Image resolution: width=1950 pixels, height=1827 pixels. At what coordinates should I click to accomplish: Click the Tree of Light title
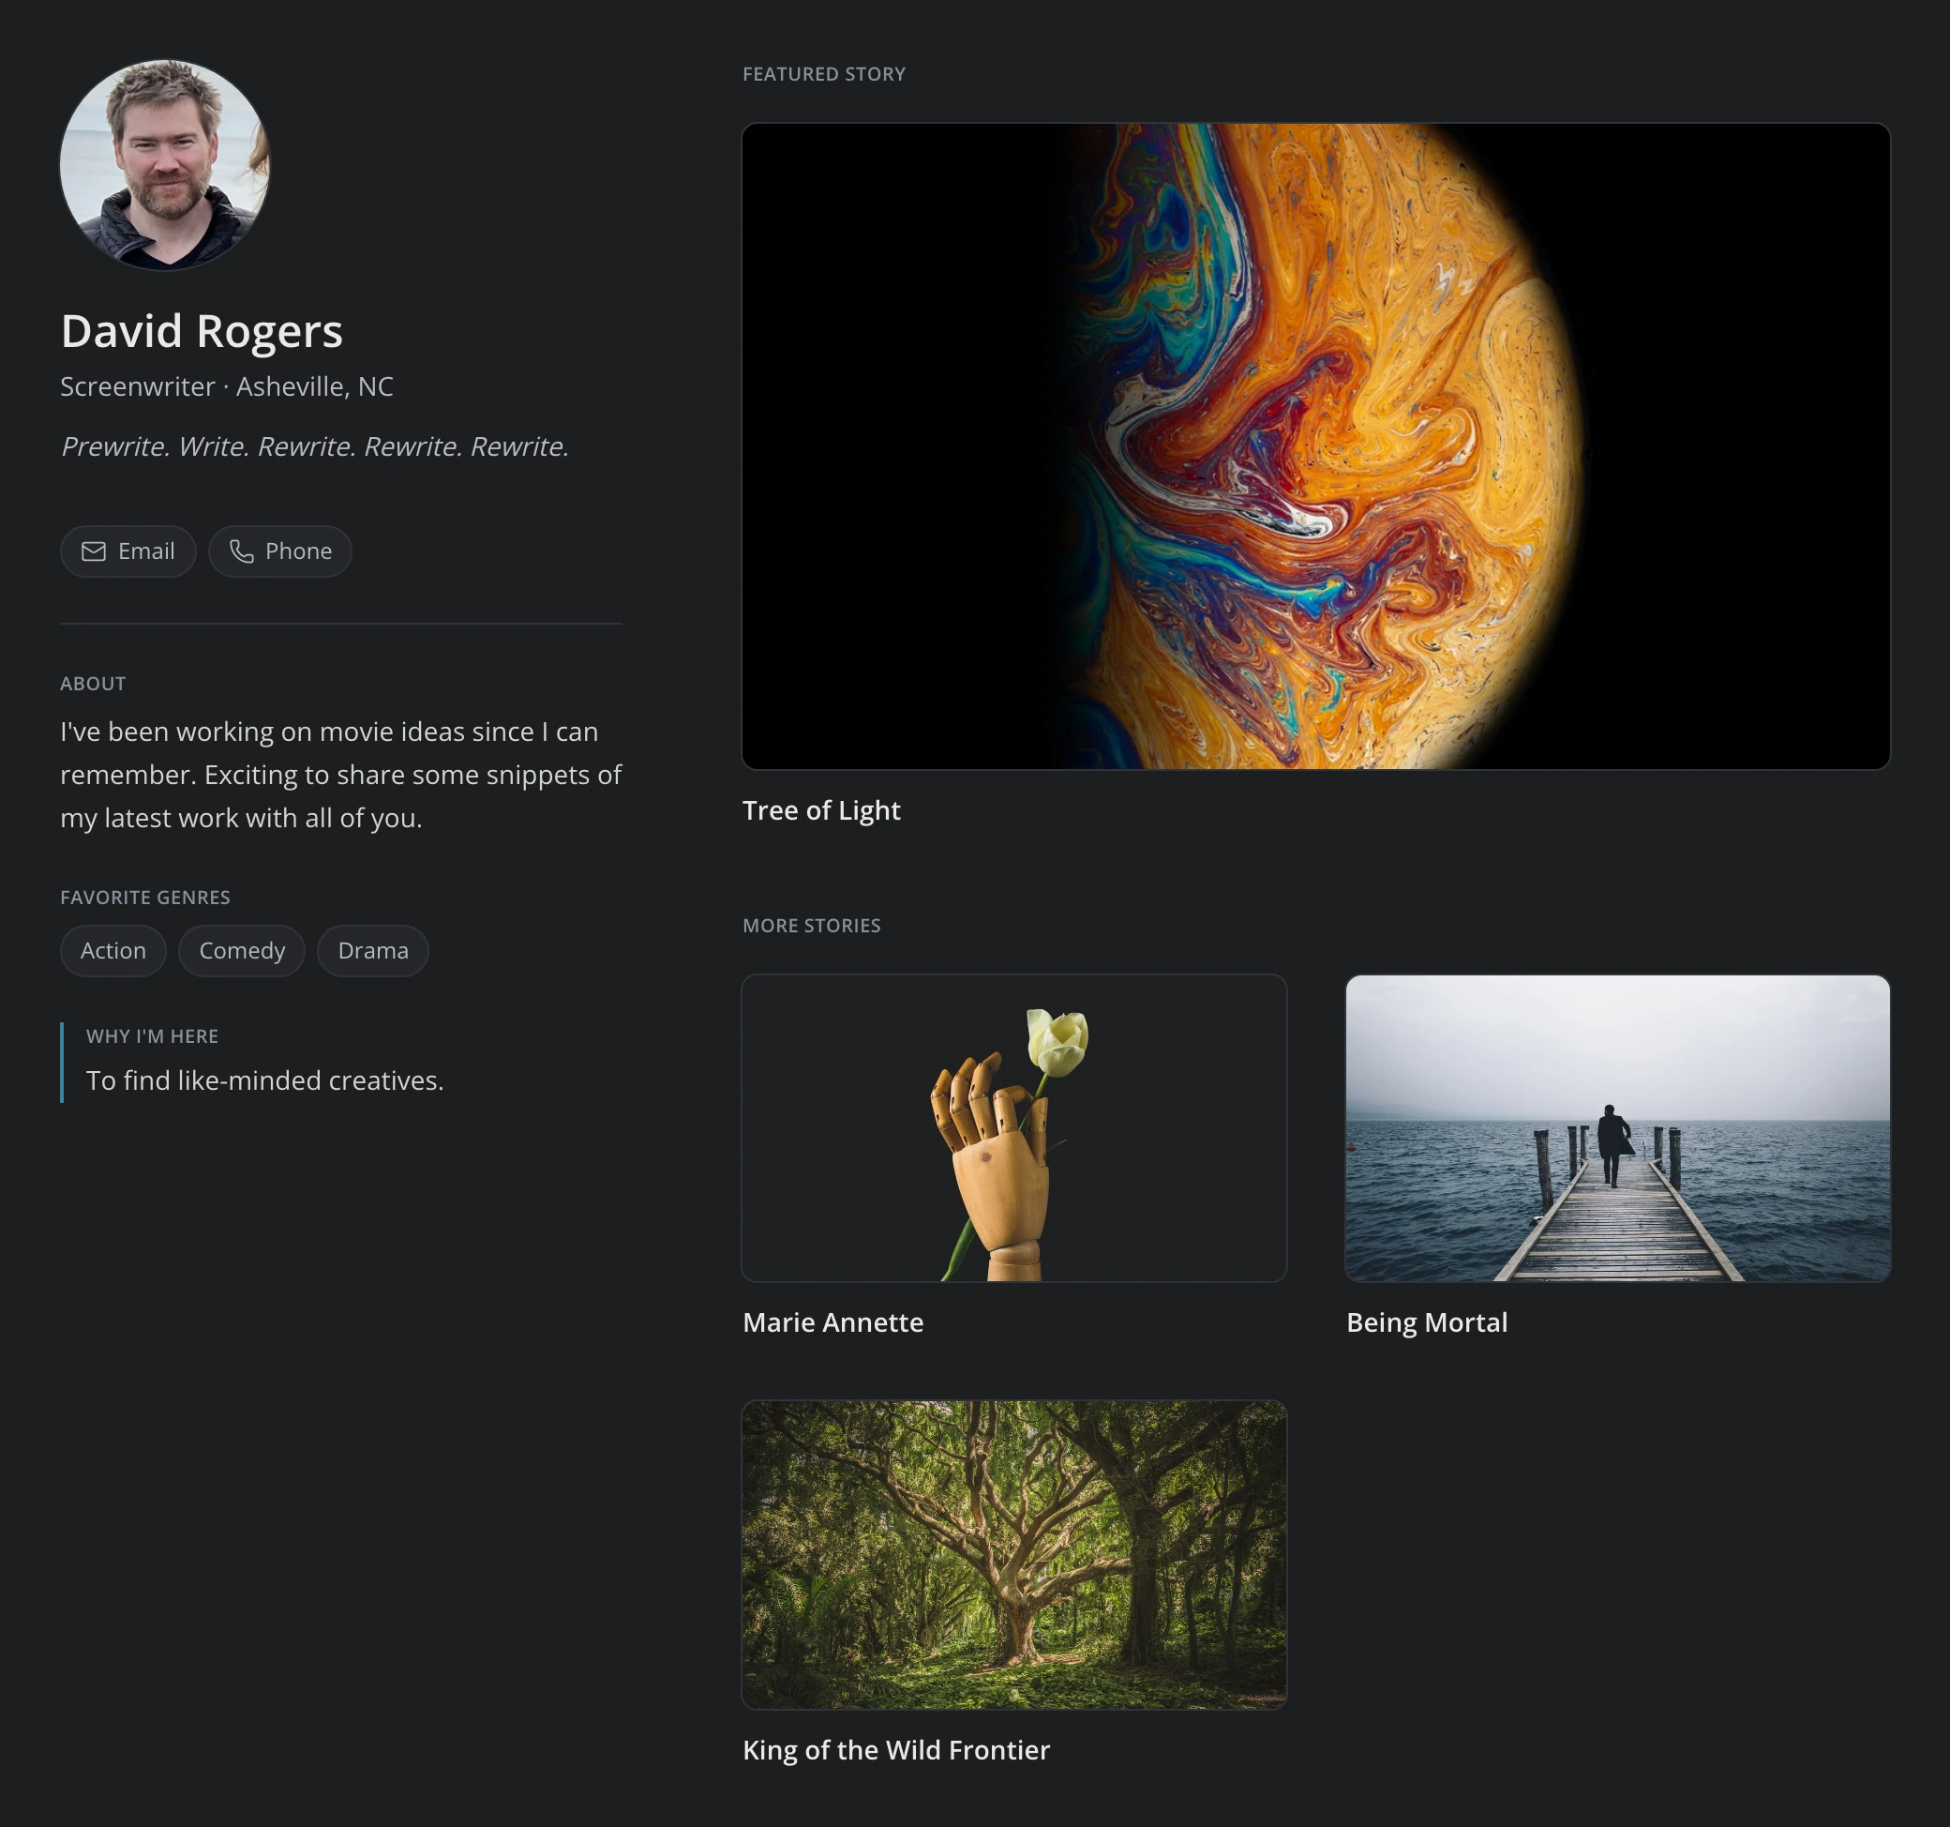point(821,810)
